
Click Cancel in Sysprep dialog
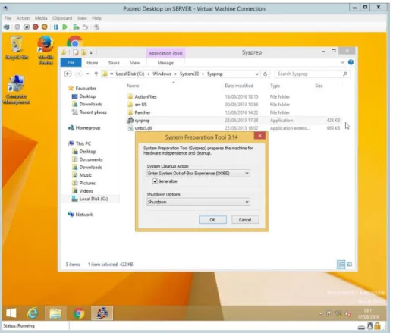(x=245, y=220)
